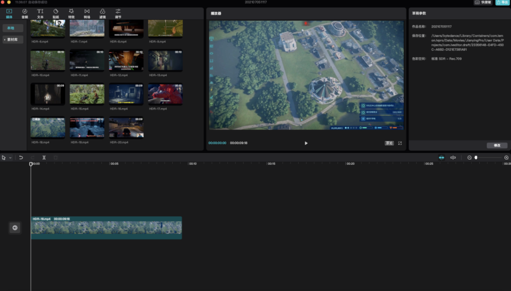Open the 音频 audio tab
The image size is (511, 291).
25,13
